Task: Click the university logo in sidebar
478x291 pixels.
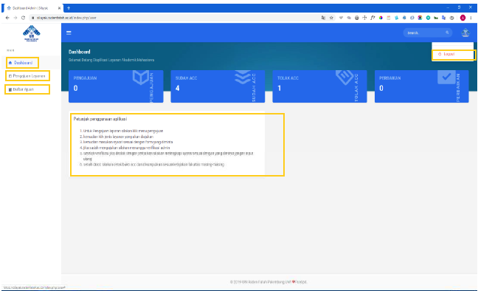Action: [x=32, y=33]
